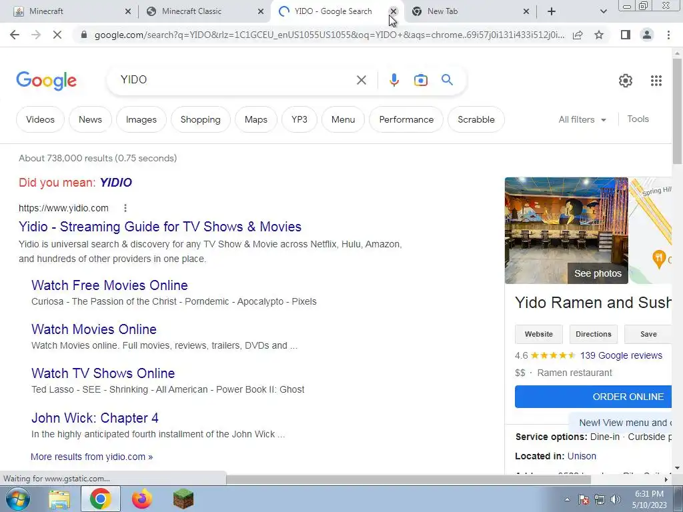Open the Unison location link
This screenshot has width=683, height=512.
click(582, 456)
